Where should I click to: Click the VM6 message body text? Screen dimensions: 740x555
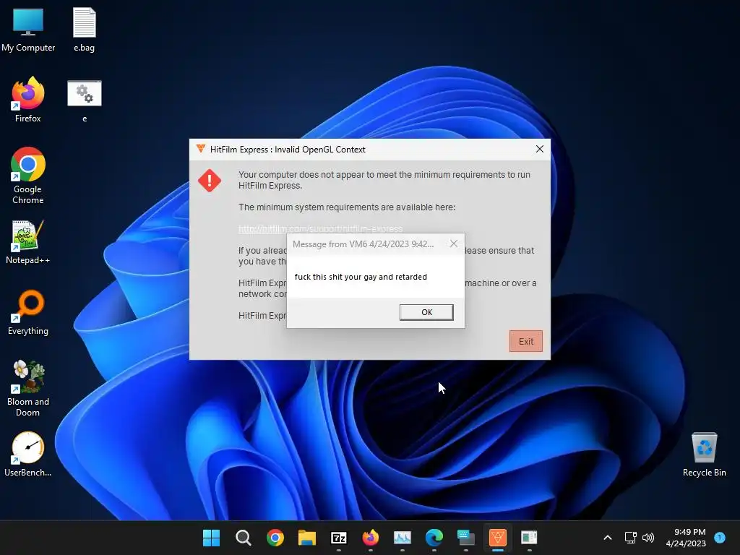pyautogui.click(x=361, y=277)
